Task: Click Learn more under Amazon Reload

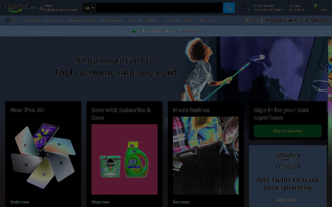Action: click(x=288, y=199)
